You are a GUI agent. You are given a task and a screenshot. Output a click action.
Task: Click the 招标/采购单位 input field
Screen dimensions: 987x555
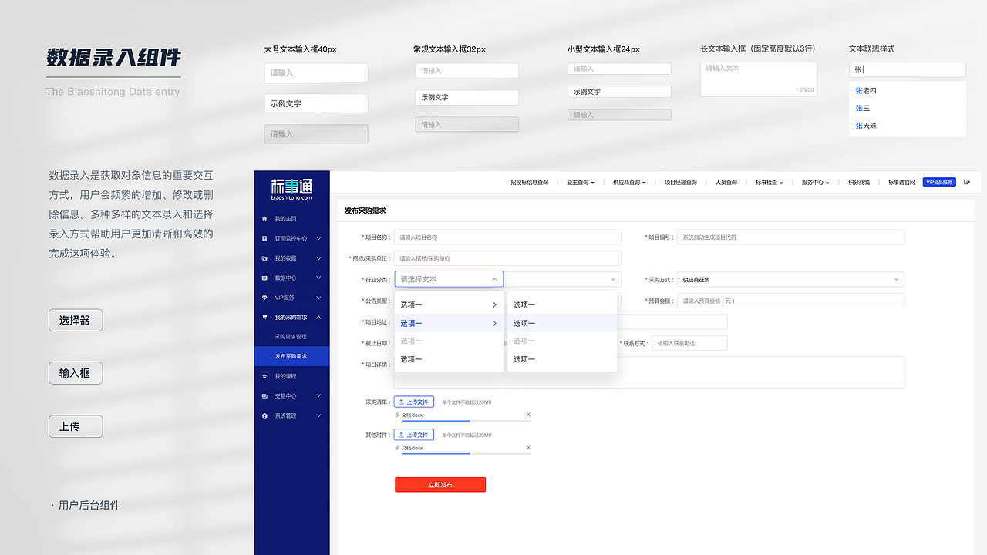tap(507, 258)
